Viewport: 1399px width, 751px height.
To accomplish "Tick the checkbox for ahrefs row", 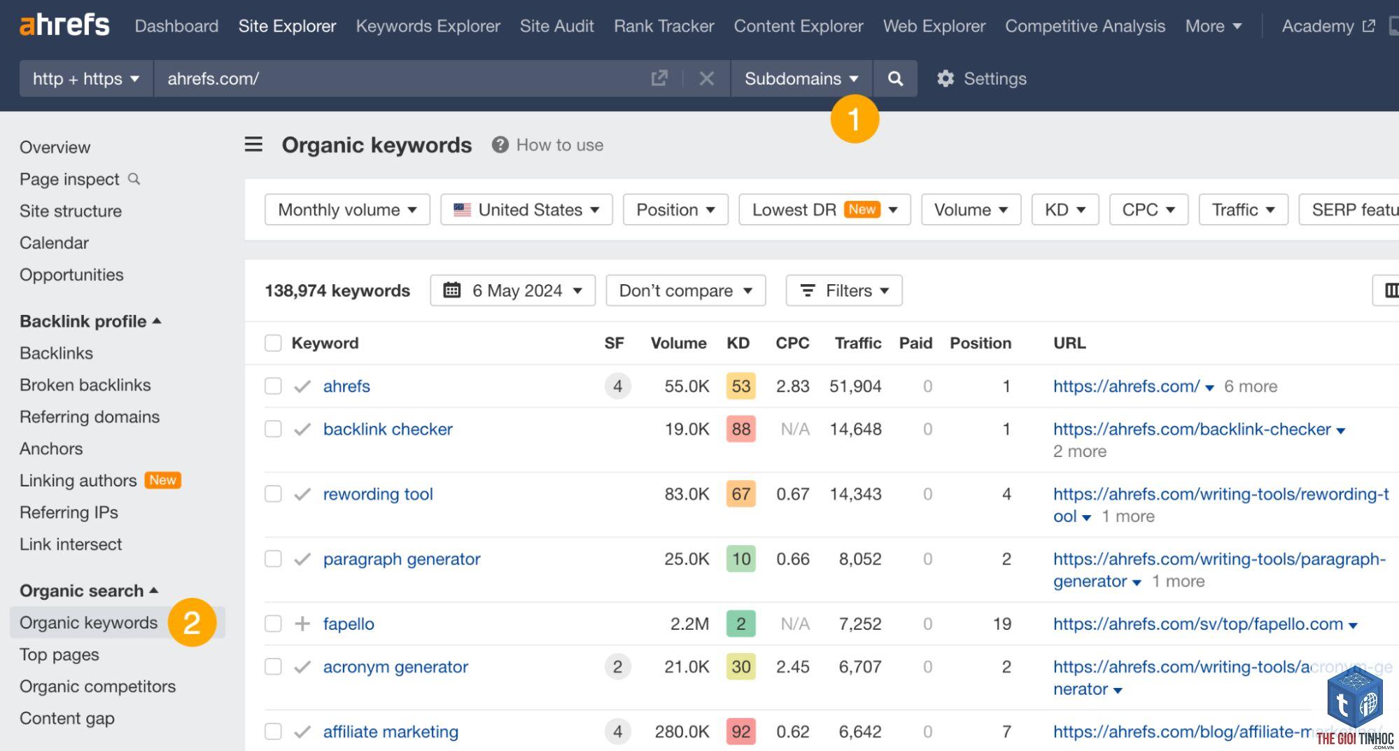I will [273, 386].
